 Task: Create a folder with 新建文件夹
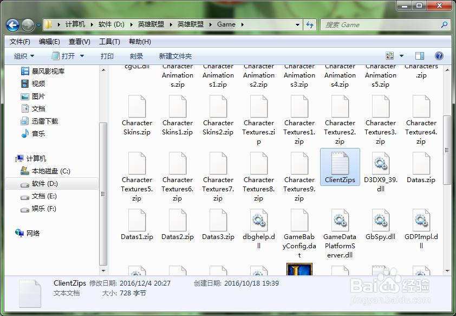[175, 56]
